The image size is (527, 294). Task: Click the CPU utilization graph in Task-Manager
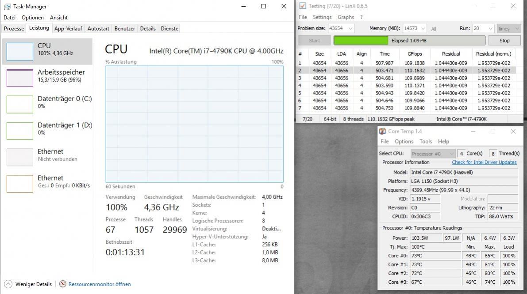[194, 124]
